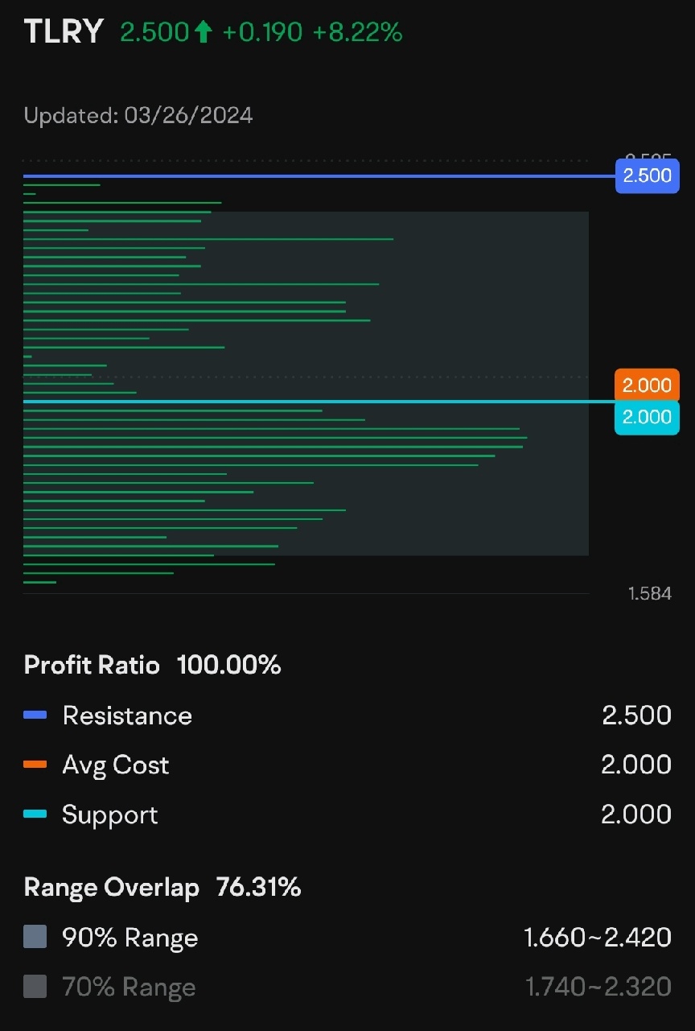This screenshot has width=695, height=1031.
Task: Select the dimmed 70% Range square swatch
Action: point(35,987)
